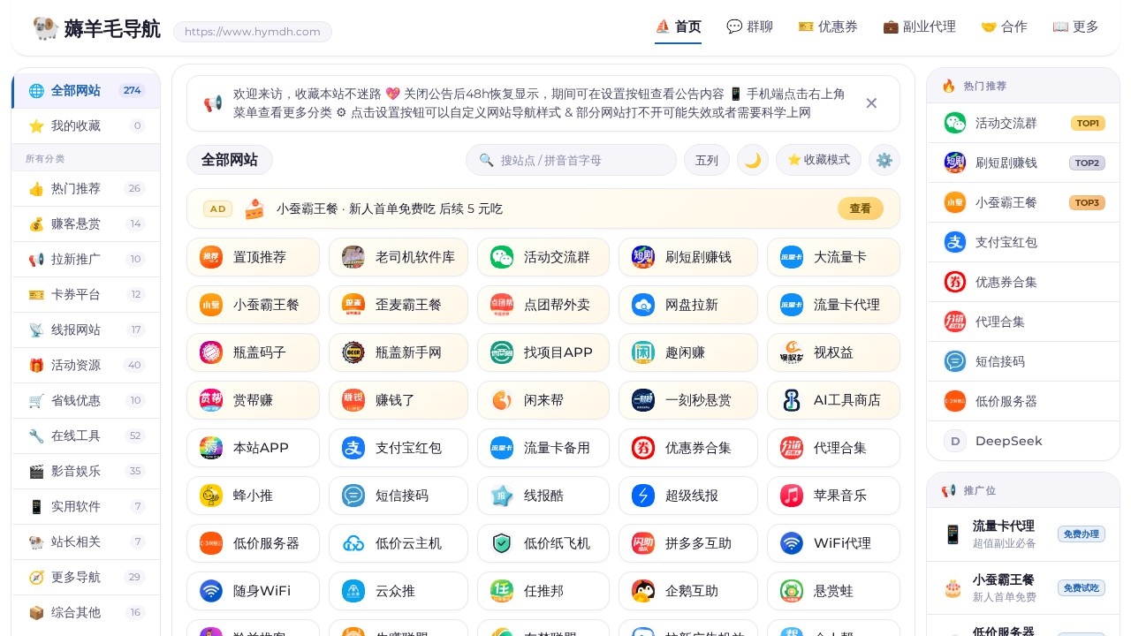Image resolution: width=1131 pixels, height=636 pixels.
Task: Open the 合作 link in top navigation
Action: (1004, 26)
